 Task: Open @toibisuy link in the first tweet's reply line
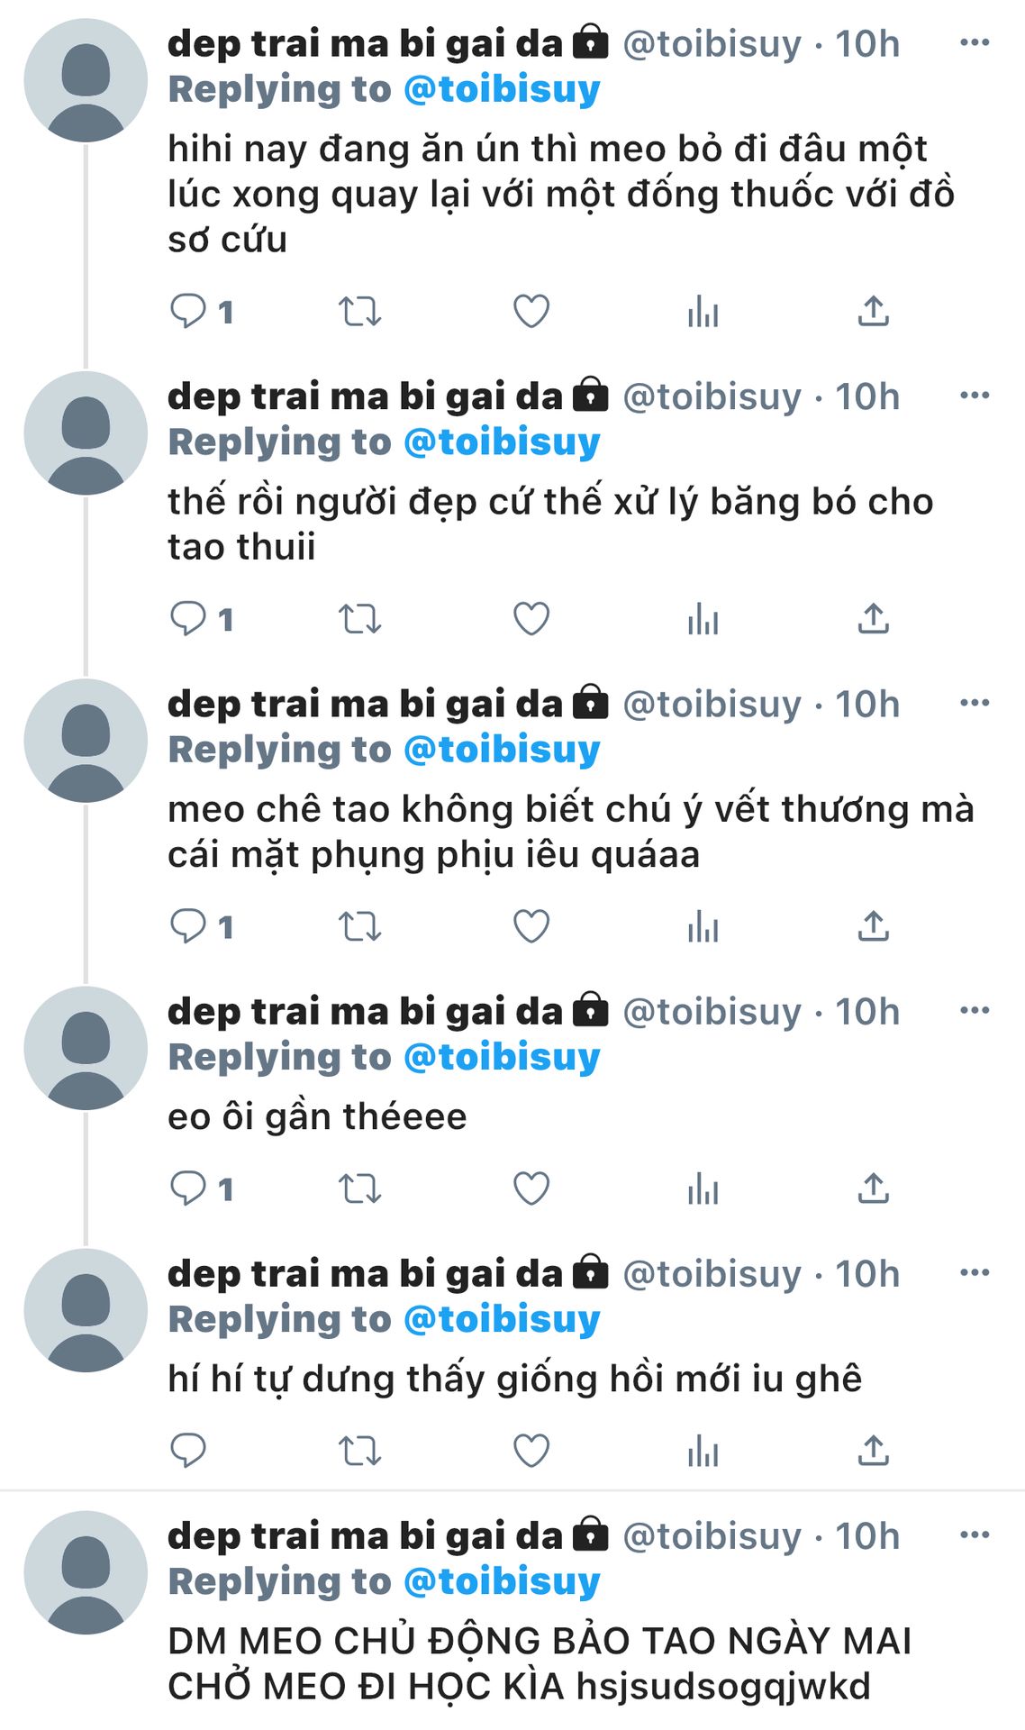point(502,90)
